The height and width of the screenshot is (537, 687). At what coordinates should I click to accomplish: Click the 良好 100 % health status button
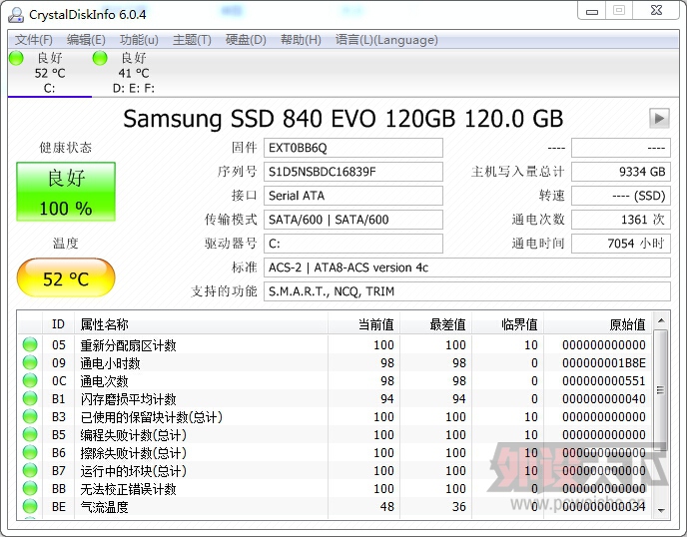point(66,192)
